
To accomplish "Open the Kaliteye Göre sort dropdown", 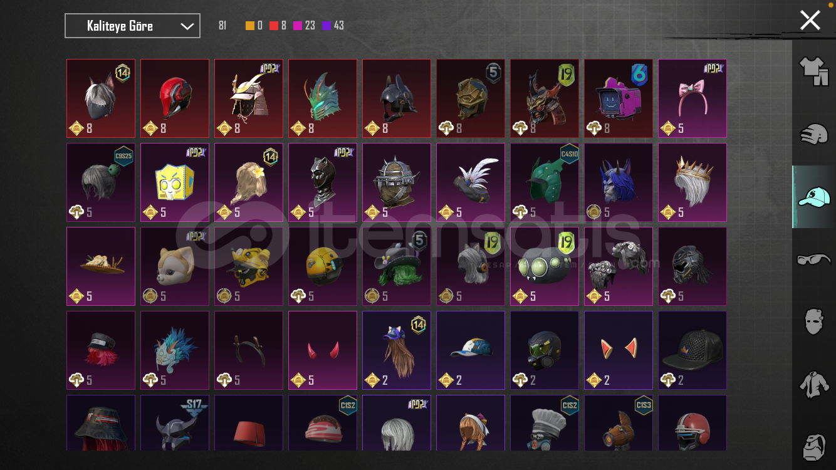I will coord(132,26).
